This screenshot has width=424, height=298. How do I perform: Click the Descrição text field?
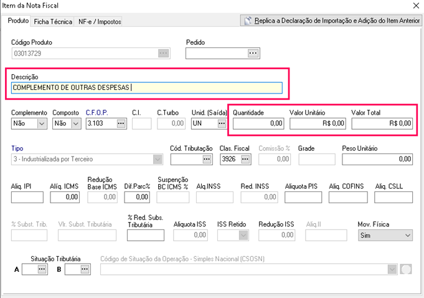click(x=146, y=88)
